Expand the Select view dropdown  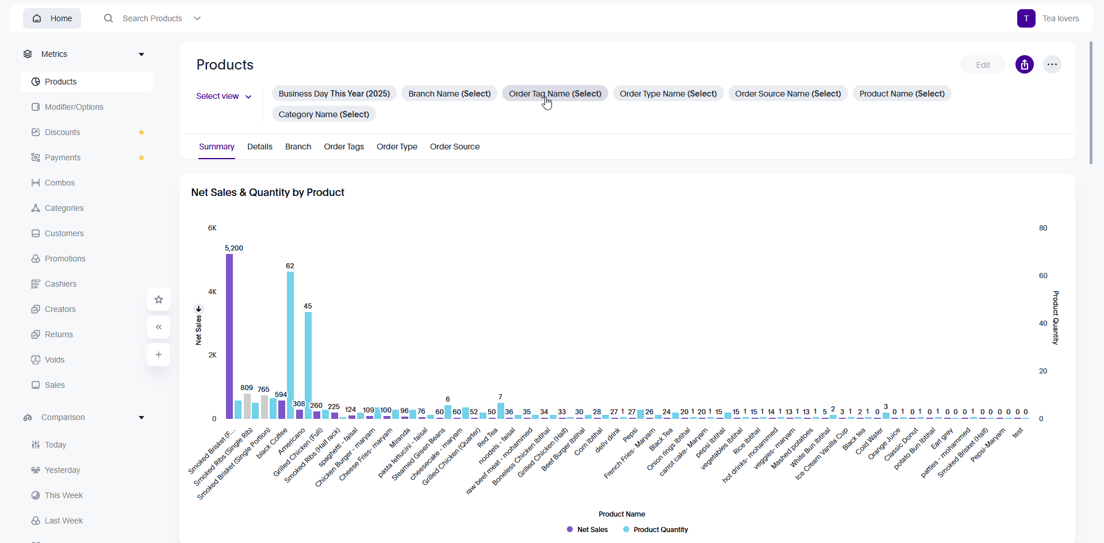[x=224, y=97]
